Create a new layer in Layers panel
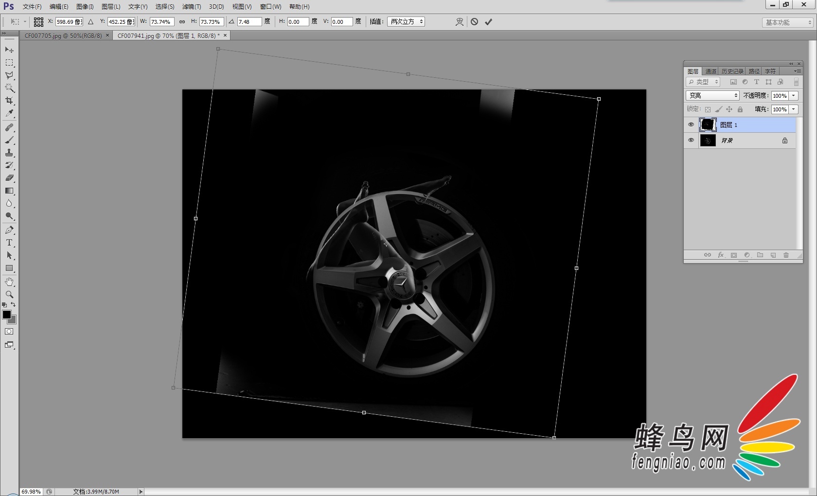The image size is (817, 496). coord(773,255)
